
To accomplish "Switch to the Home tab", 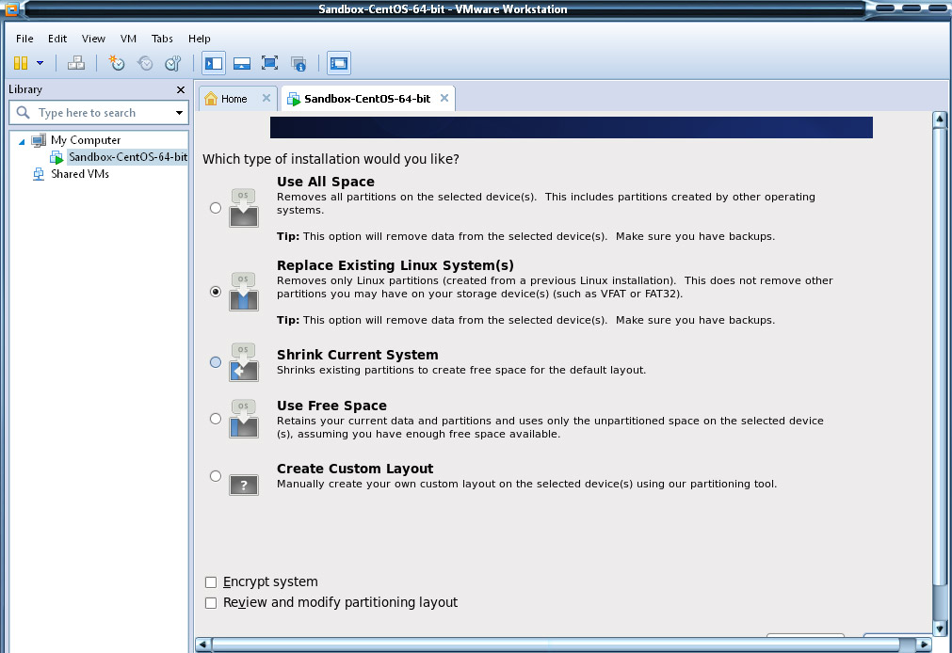I will [x=234, y=99].
